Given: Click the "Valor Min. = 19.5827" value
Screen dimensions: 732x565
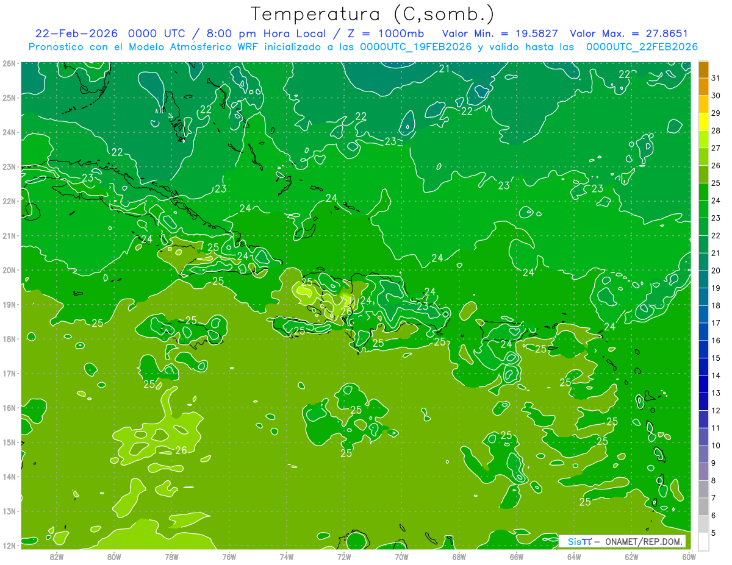Looking at the screenshot, I should 500,34.
